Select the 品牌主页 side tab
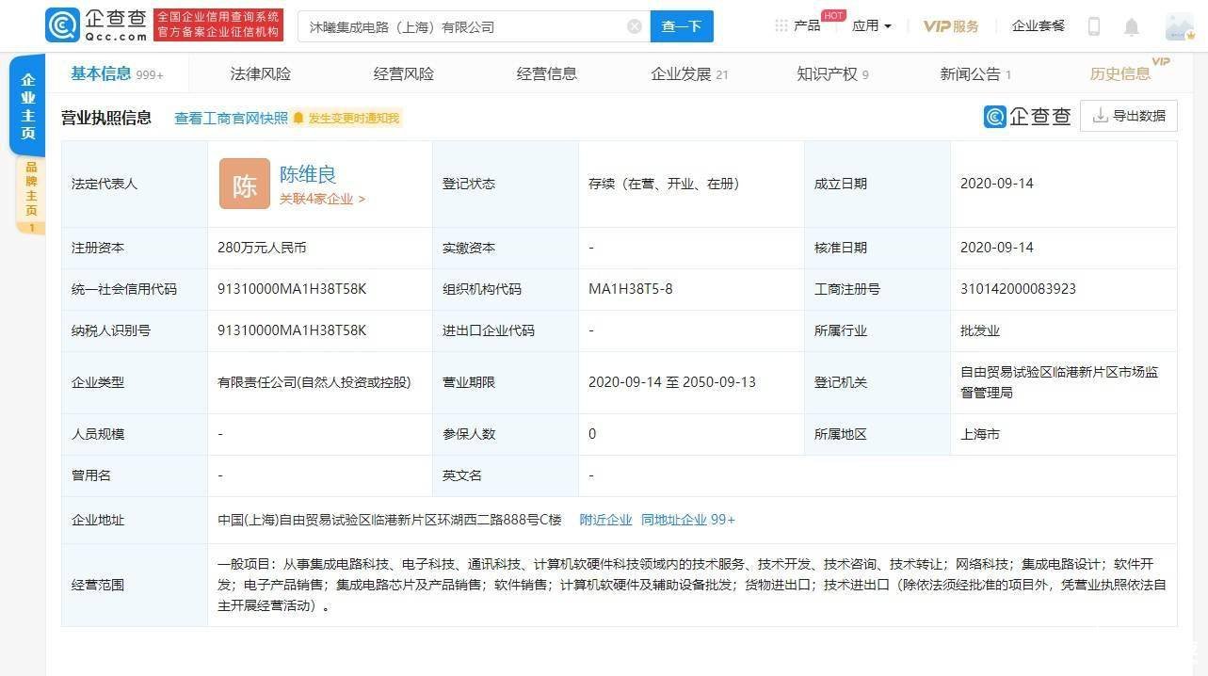1208x676 pixels. (x=31, y=196)
